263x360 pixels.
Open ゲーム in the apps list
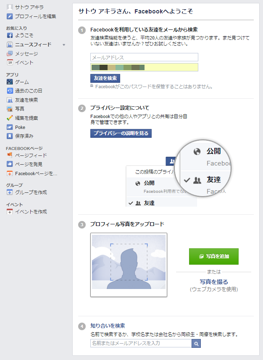tap(22, 82)
